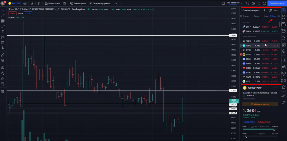The height and width of the screenshot is (141, 287).
Task: Click the Добавить заметку button
Action: pyautogui.click(x=260, y=104)
